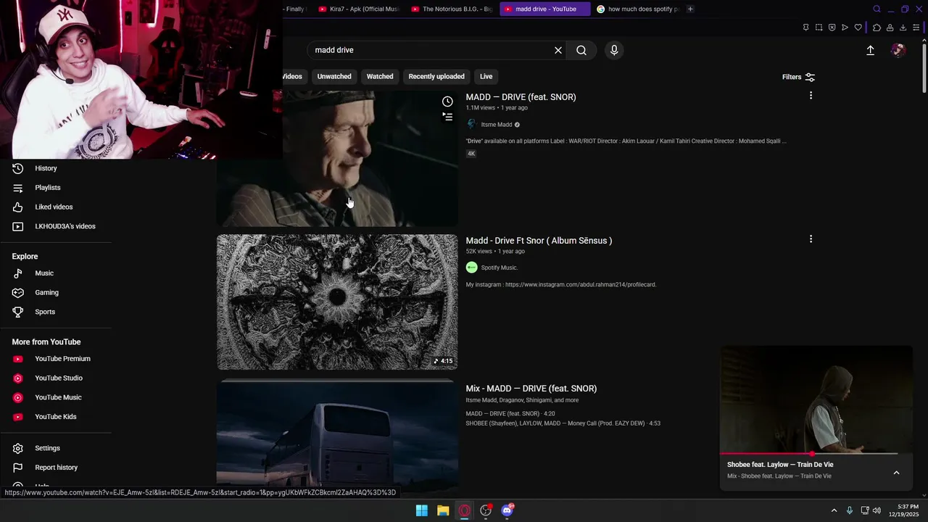Open browser easy setup sliders icon
Screen dimensions: 928x522
[x=916, y=28]
